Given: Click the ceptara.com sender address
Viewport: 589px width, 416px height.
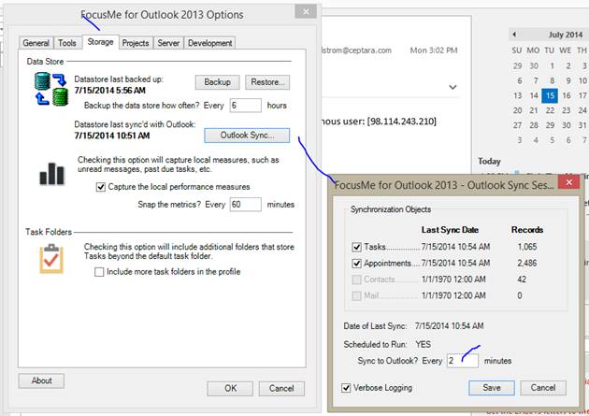Looking at the screenshot, I should coord(356,50).
